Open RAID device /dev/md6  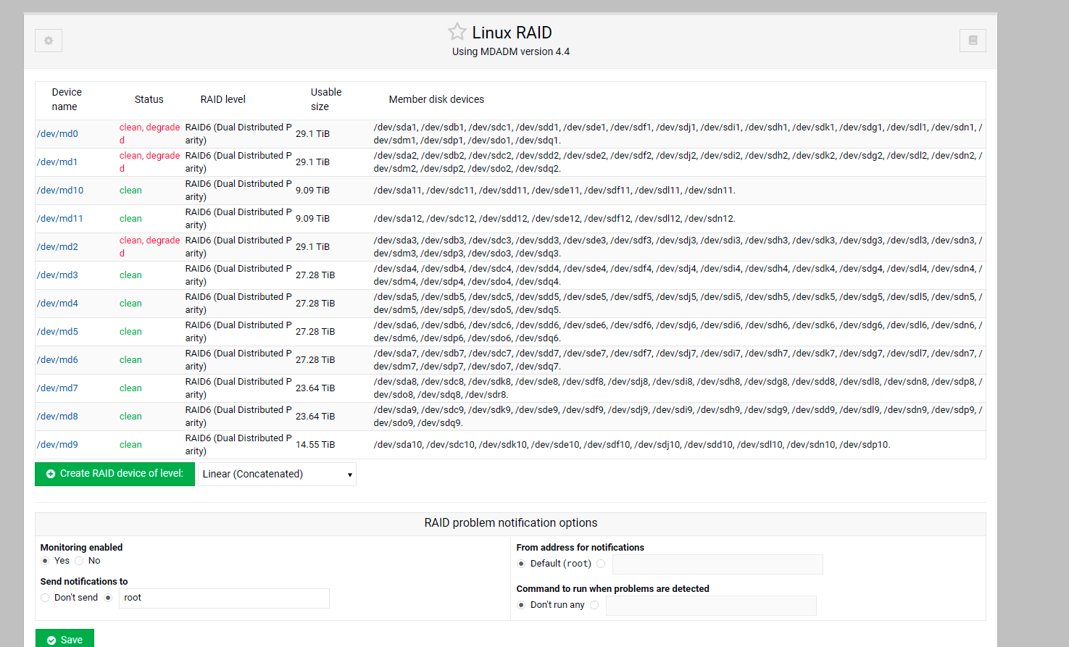[57, 360]
